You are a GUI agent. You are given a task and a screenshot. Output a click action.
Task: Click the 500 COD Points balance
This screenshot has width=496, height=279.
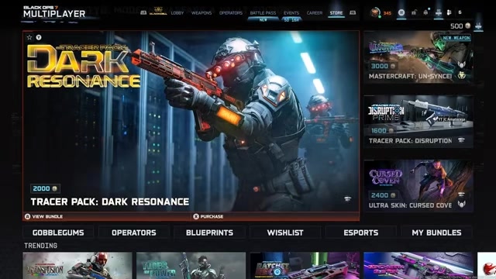456,26
